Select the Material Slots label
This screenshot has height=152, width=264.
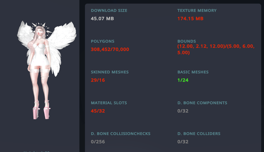(109, 103)
